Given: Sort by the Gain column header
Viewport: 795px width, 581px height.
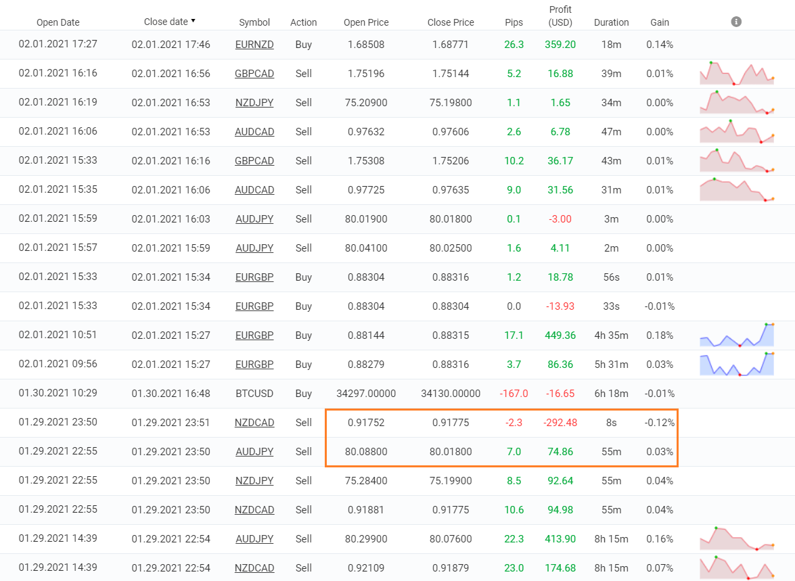Looking at the screenshot, I should (x=660, y=22).
